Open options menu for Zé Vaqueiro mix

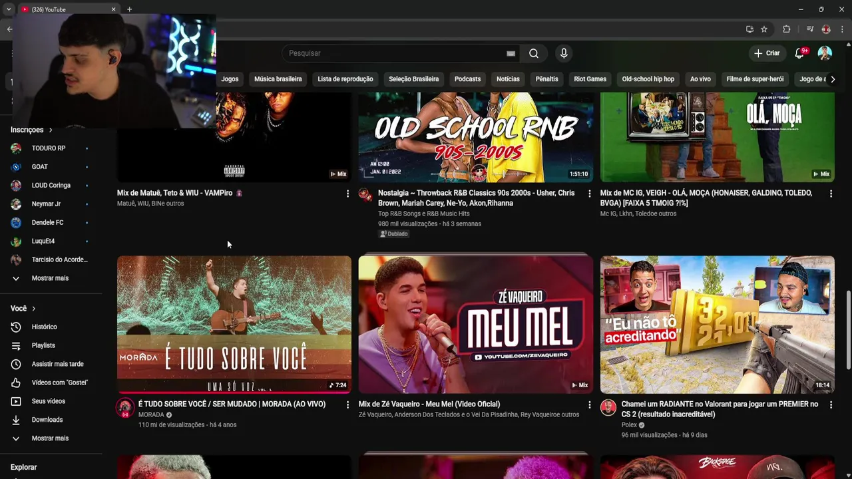(x=589, y=404)
